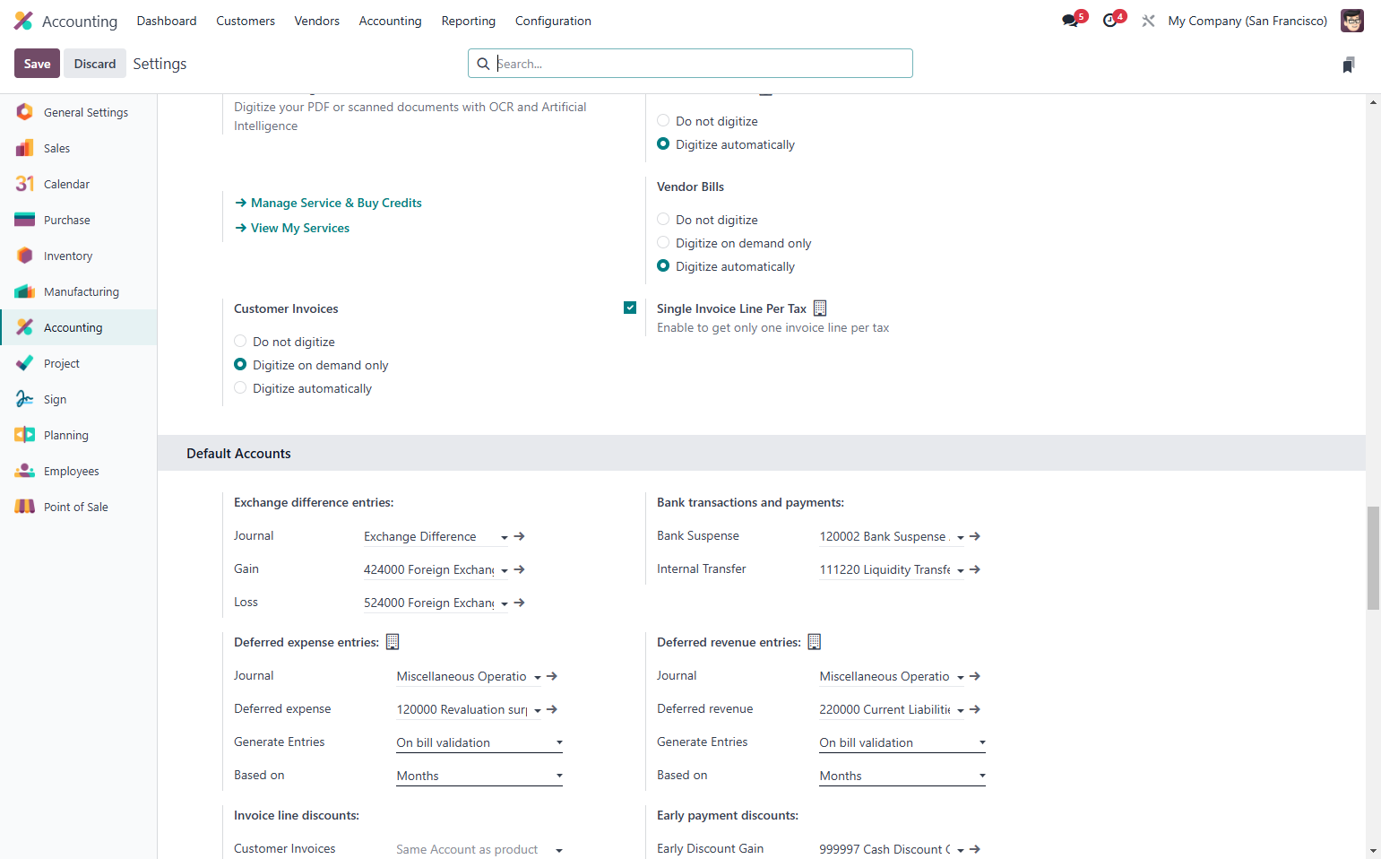Click the settings search field
The height and width of the screenshot is (859, 1381).
(690, 64)
